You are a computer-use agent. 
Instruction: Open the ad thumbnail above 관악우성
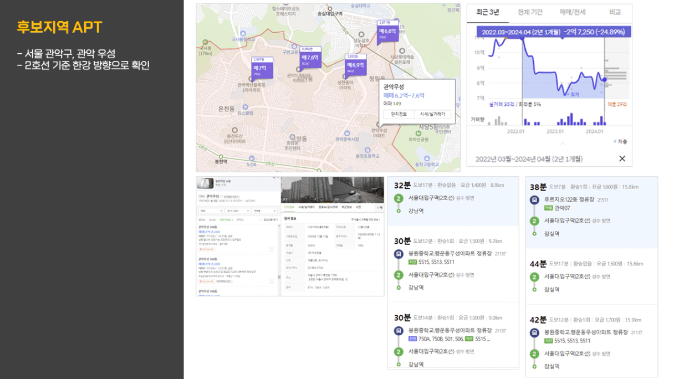click(205, 183)
